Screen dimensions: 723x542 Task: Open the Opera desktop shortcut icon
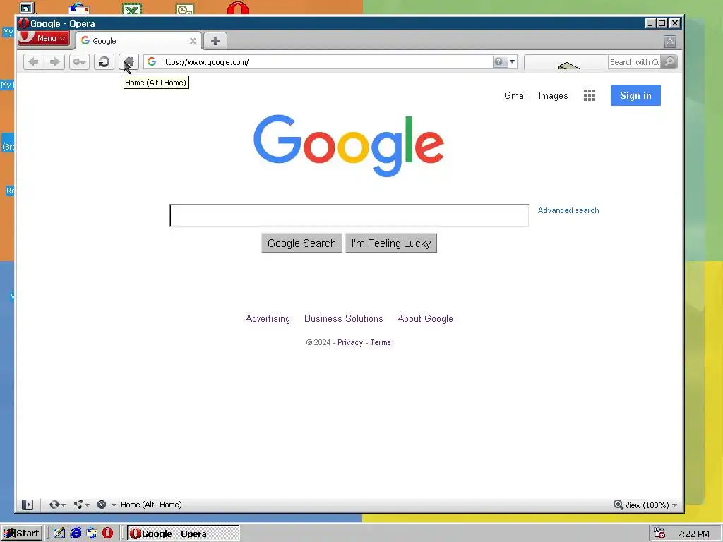[x=238, y=7]
